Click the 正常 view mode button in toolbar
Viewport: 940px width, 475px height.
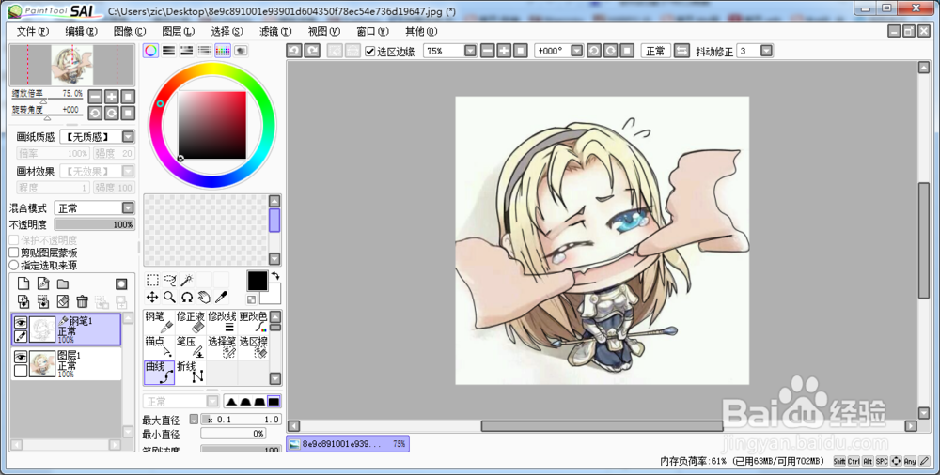click(x=655, y=51)
